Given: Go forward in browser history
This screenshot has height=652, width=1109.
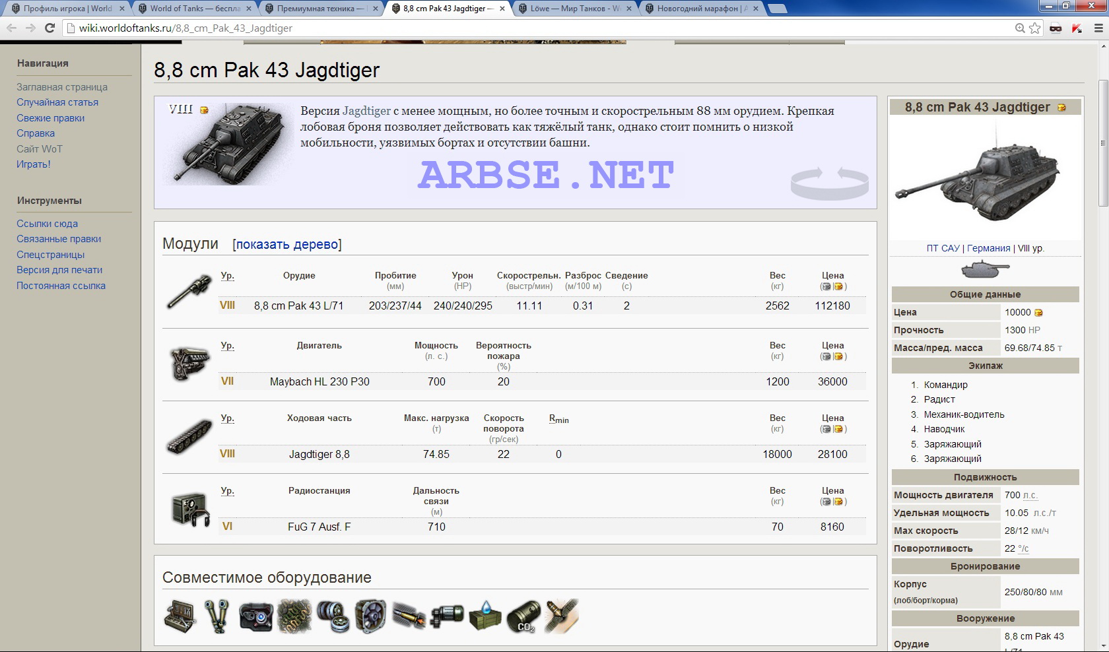Looking at the screenshot, I should (x=30, y=28).
